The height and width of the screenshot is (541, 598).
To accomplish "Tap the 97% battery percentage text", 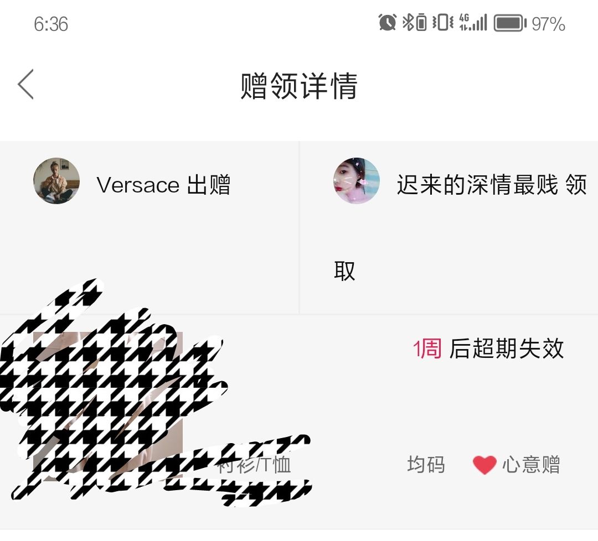I will pos(548,24).
